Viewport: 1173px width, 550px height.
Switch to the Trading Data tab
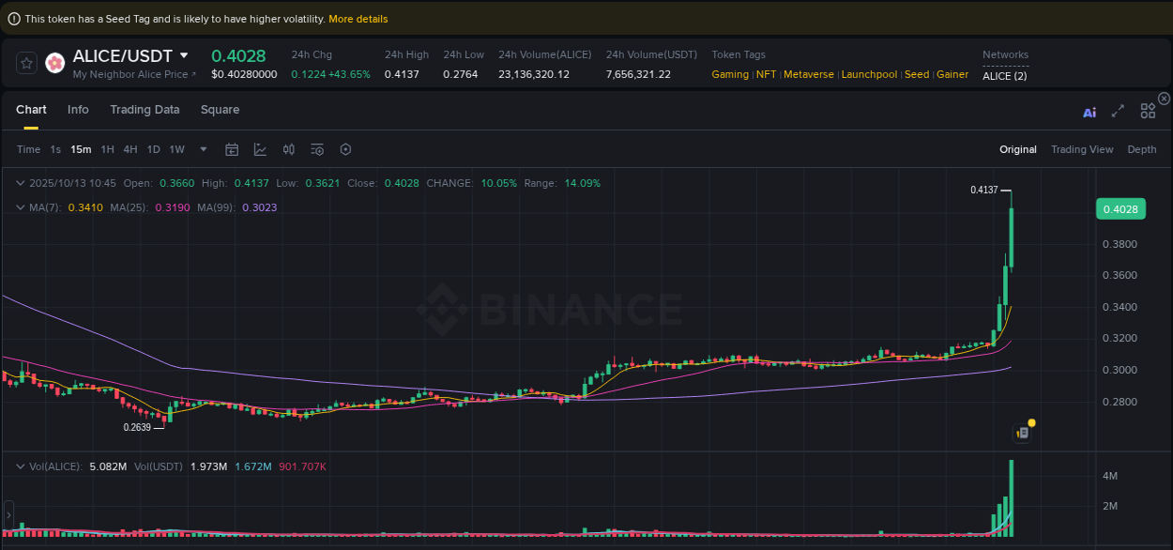tap(145, 110)
